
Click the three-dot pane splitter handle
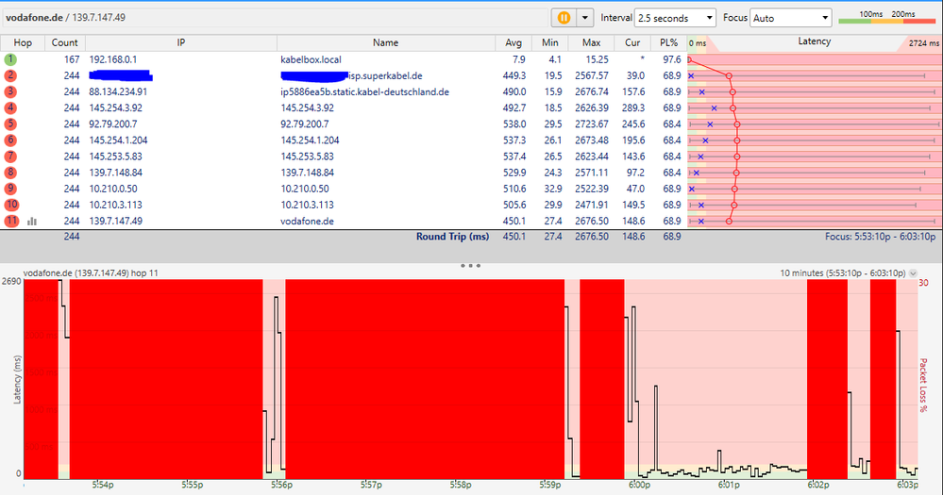[x=470, y=265]
